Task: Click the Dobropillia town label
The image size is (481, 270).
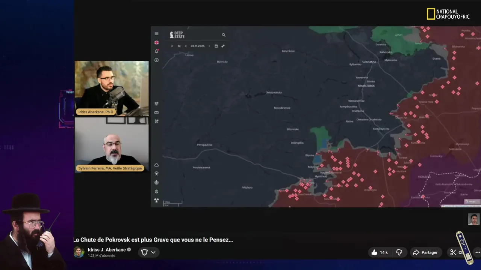Action: click(297, 143)
